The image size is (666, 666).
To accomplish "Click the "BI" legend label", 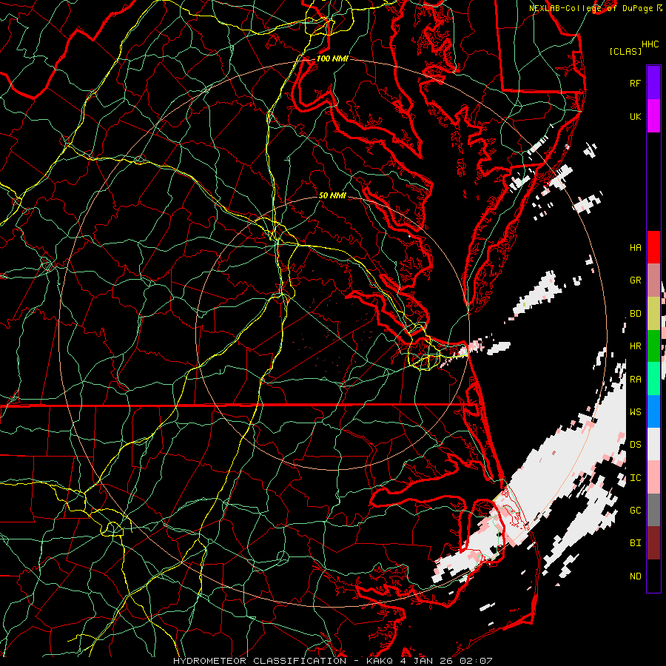I will pos(636,543).
